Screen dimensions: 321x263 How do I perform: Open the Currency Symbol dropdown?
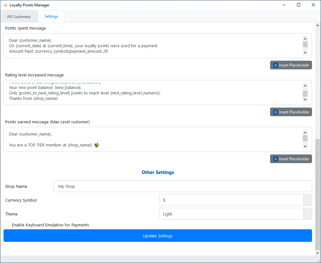point(307,200)
